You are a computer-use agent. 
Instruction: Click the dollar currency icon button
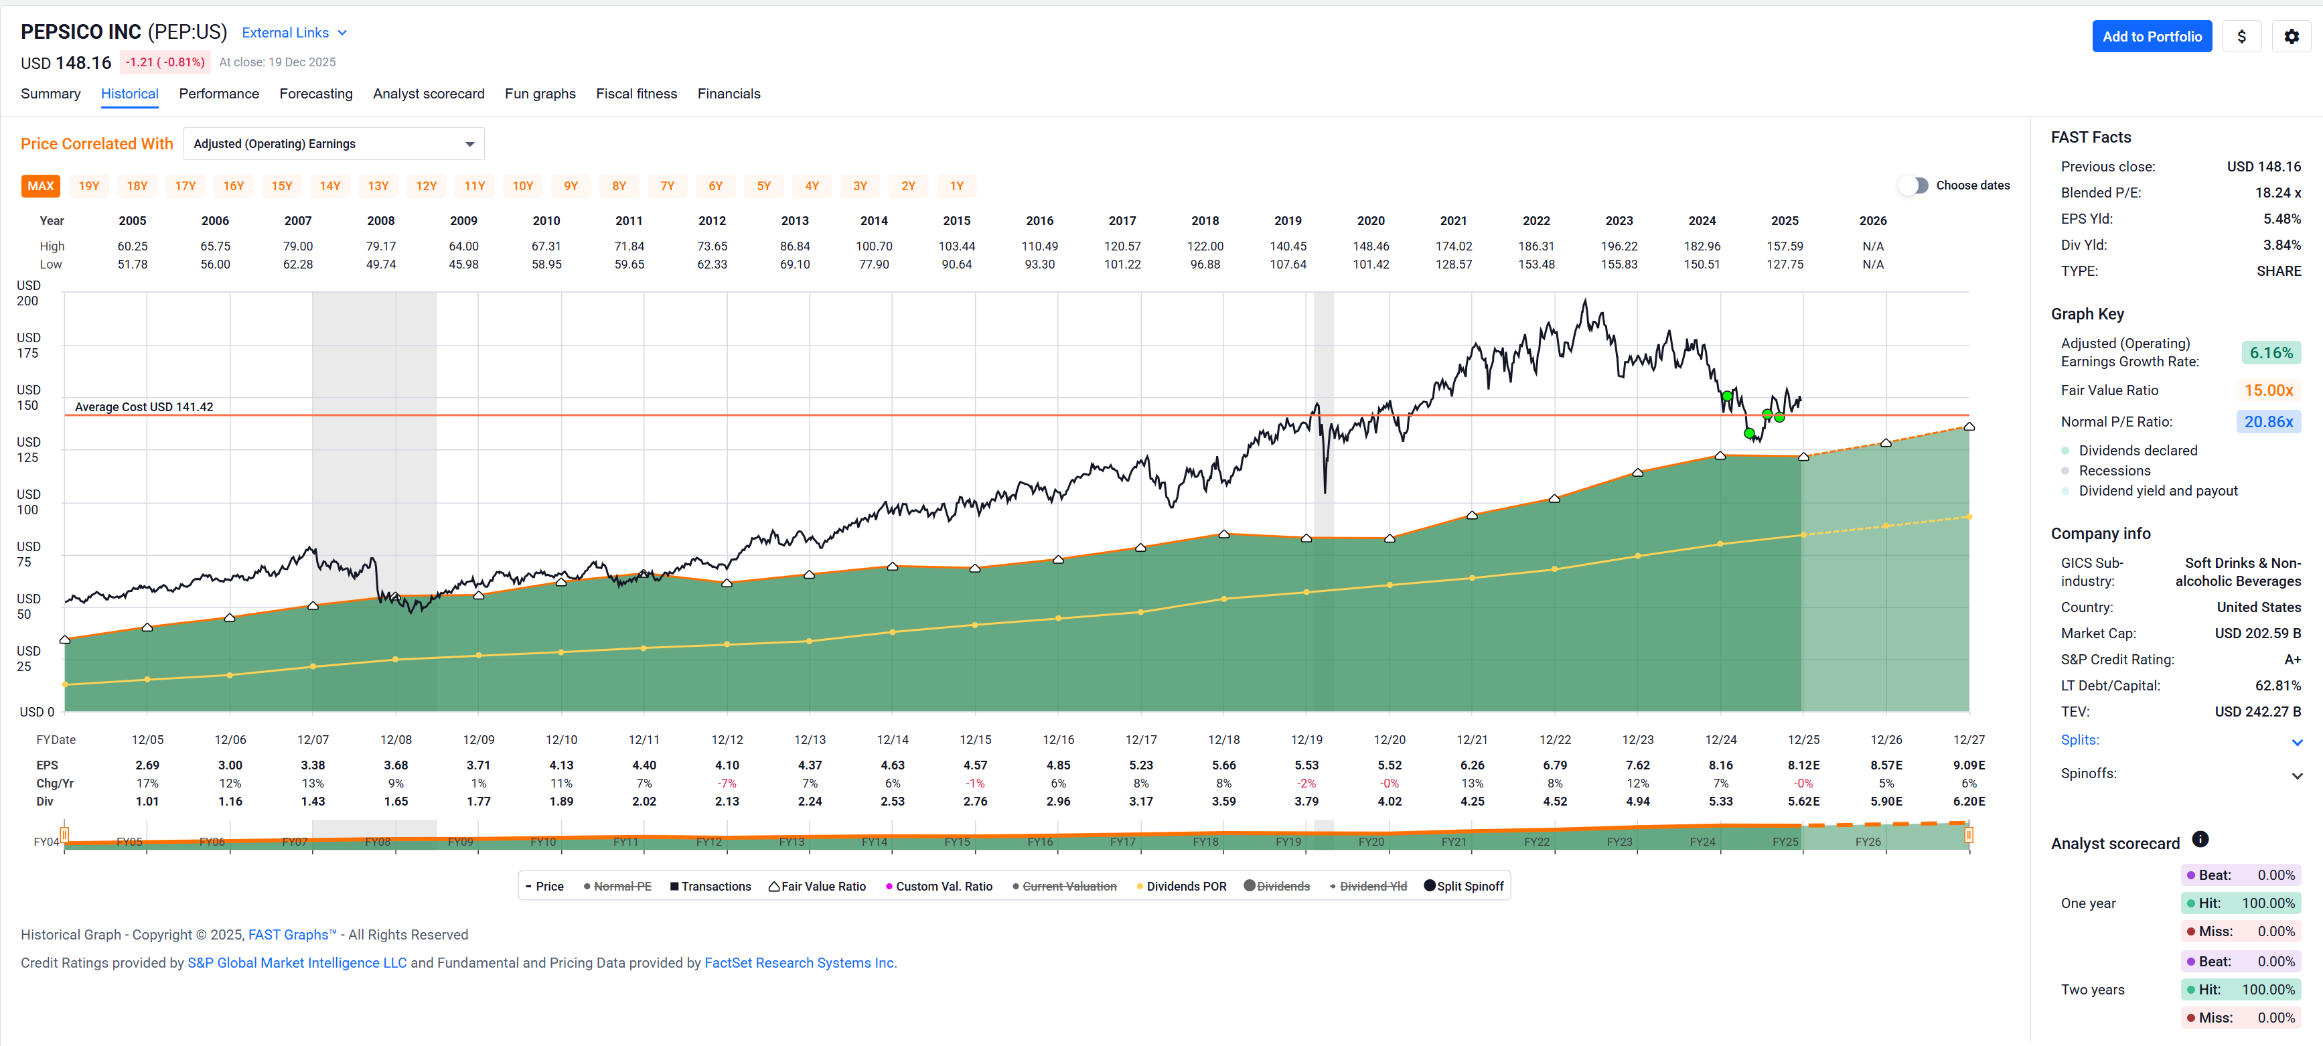click(2241, 36)
